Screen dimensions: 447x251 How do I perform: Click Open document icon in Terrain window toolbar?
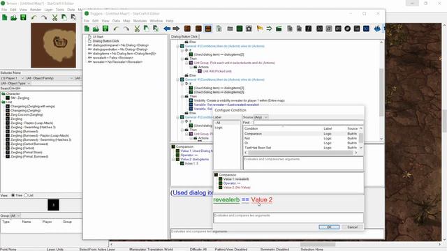click(x=13, y=17)
